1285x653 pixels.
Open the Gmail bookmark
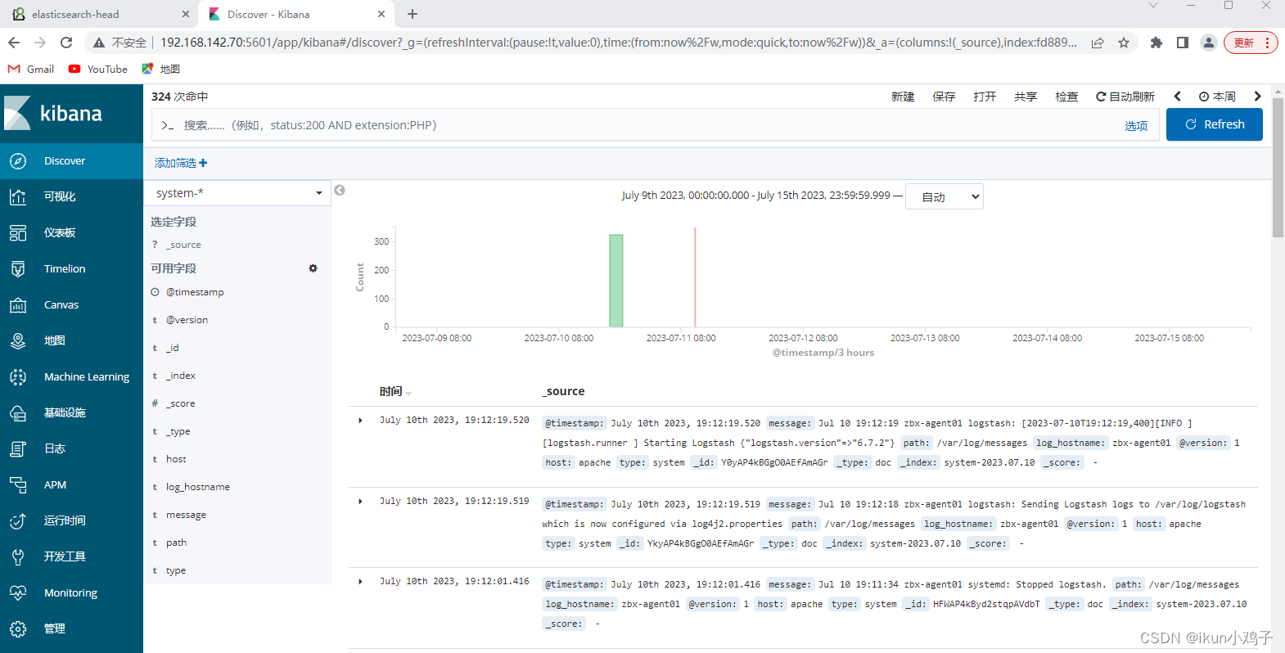(x=31, y=70)
